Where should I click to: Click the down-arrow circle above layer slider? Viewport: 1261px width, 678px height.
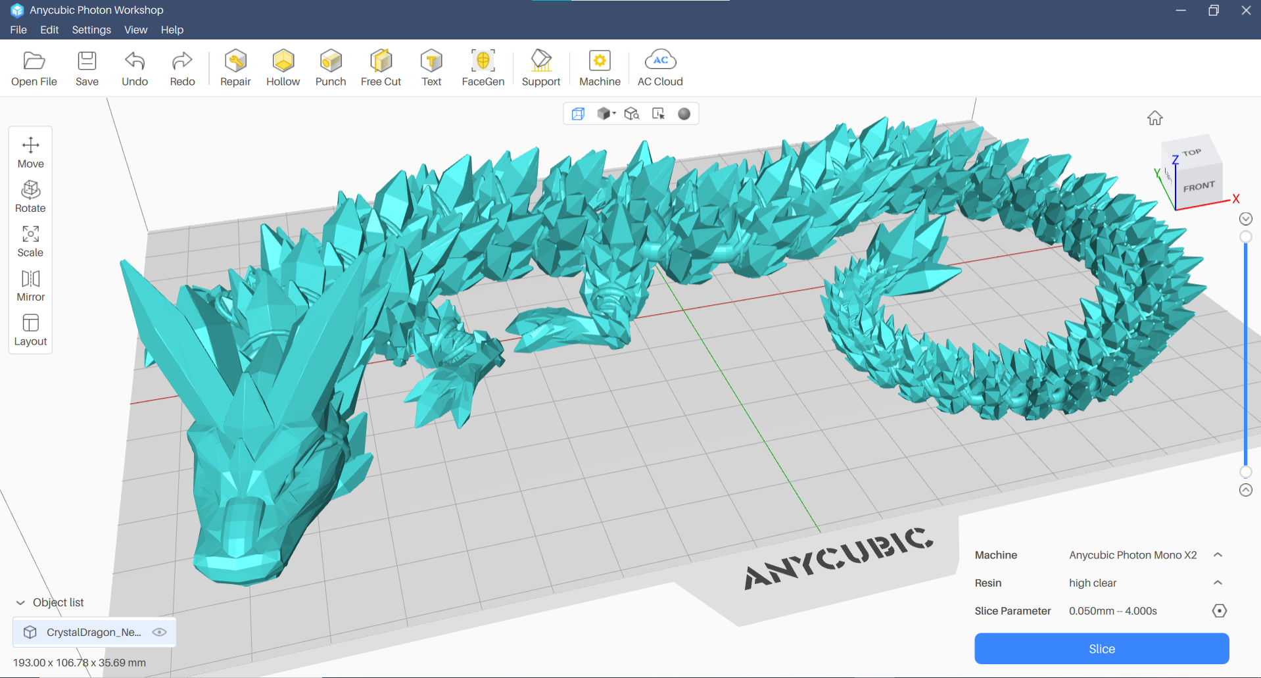click(1246, 219)
